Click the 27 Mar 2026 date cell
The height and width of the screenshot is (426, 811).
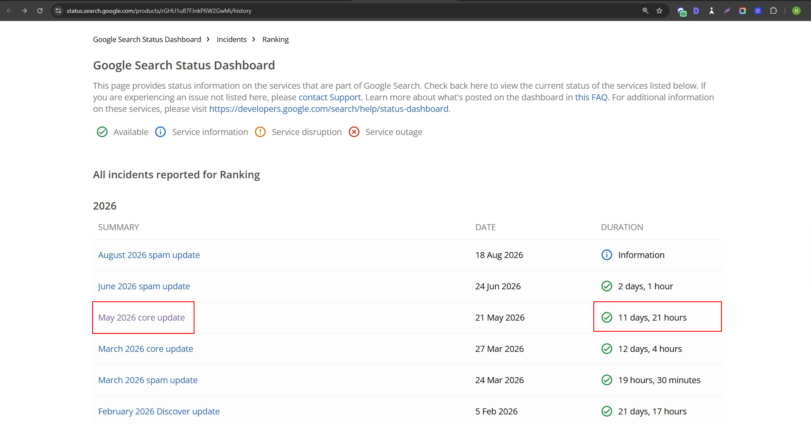click(500, 349)
